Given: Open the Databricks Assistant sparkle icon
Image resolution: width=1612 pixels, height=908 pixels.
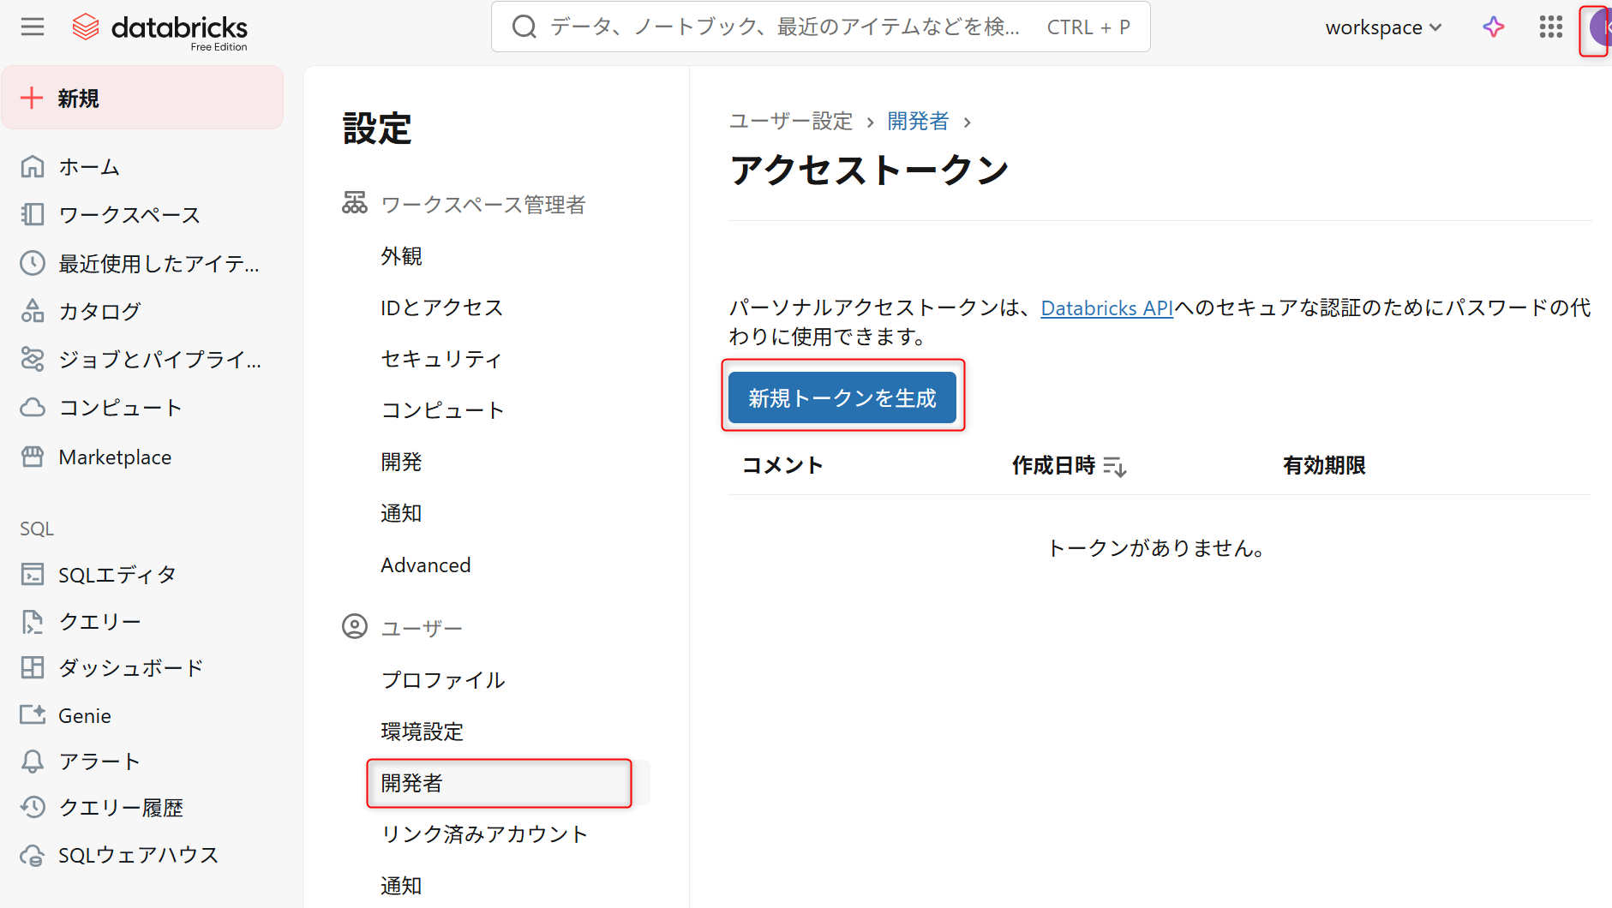Looking at the screenshot, I should click(x=1494, y=27).
